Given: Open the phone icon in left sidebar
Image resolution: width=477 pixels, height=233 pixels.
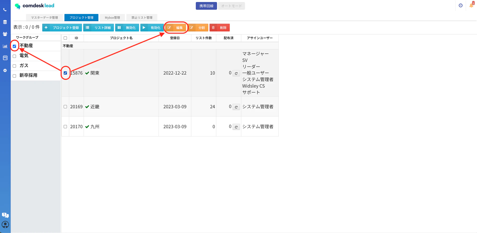Looking at the screenshot, I should pyautogui.click(x=5, y=10).
